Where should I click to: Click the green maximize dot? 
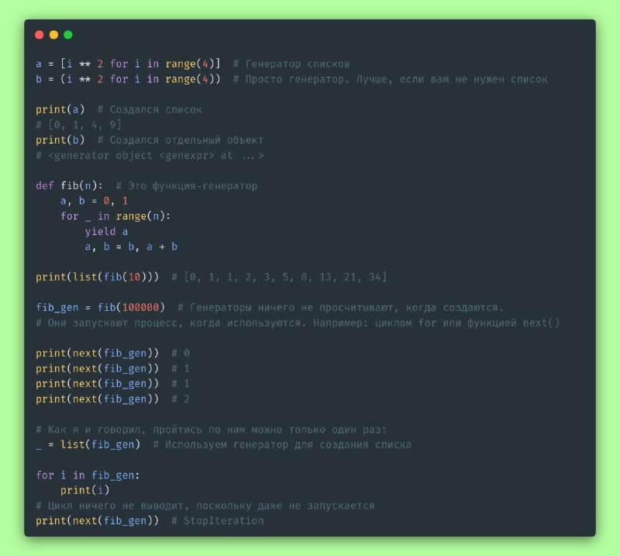pos(68,35)
